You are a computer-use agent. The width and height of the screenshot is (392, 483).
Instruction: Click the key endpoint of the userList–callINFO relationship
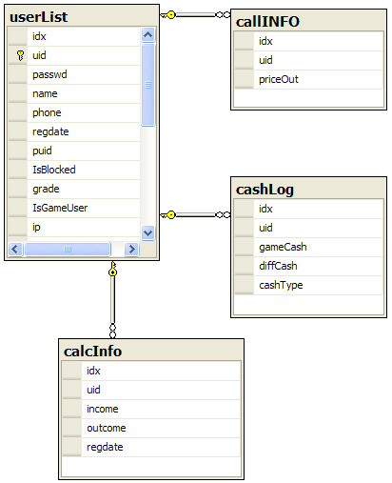(168, 15)
